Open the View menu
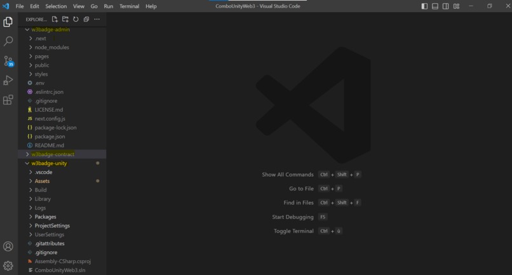The image size is (512, 275). (x=78, y=6)
